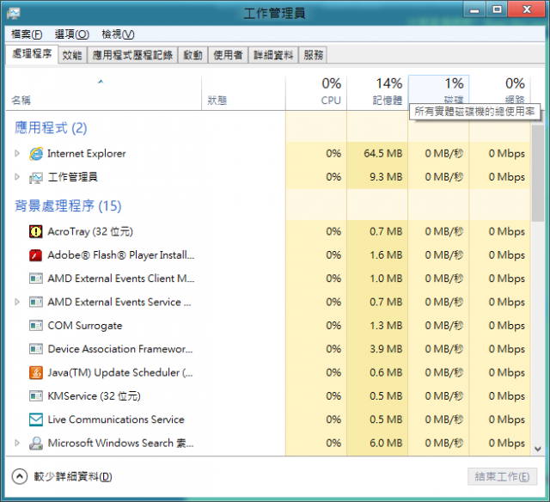The height and width of the screenshot is (502, 550).
Task: Switch to the 使用者 tab
Action: click(228, 55)
